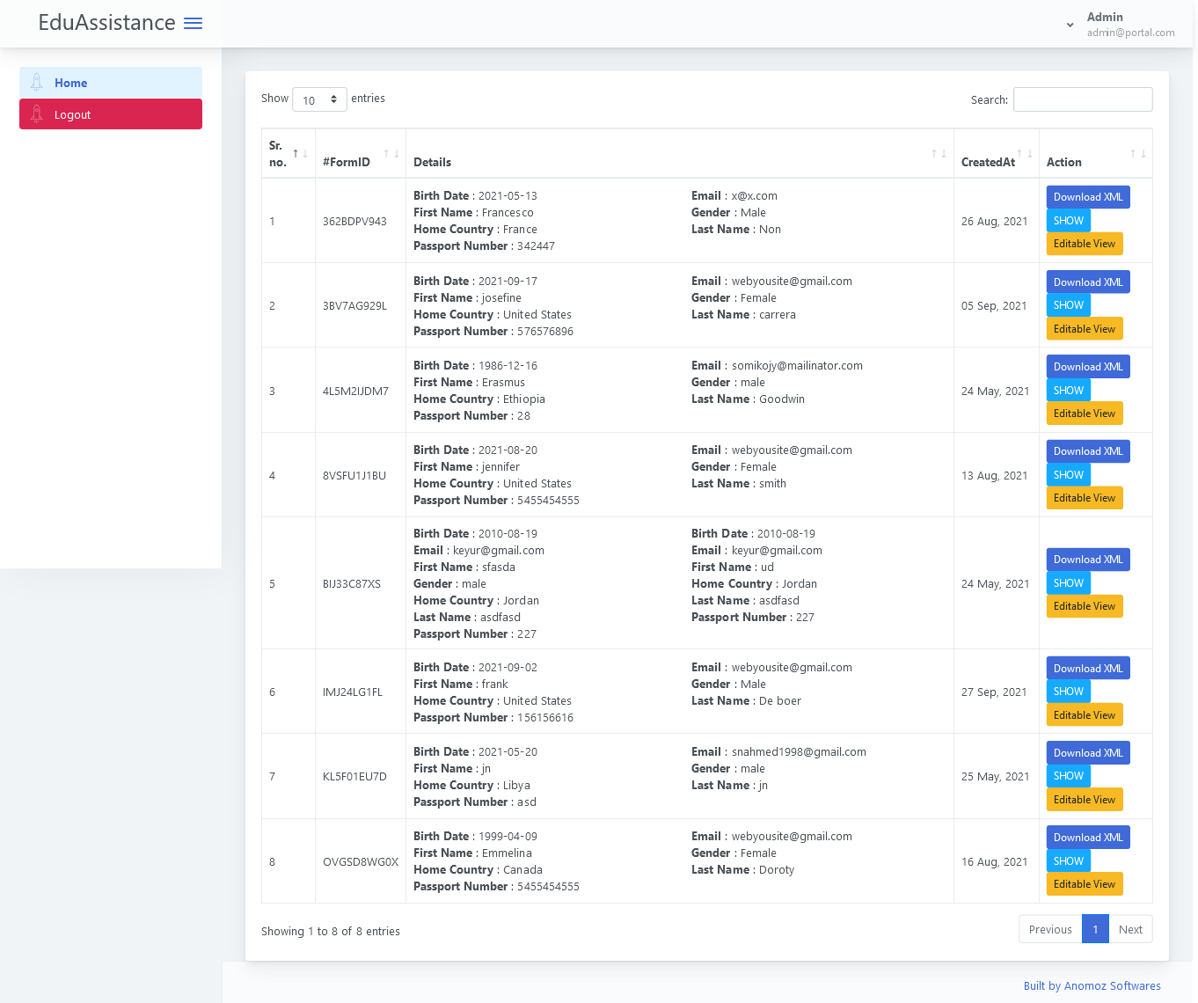Sort table by #FormID column arrows
This screenshot has height=1003, width=1198.
coord(391,154)
